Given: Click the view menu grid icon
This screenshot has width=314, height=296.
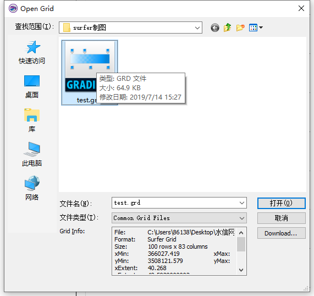Looking at the screenshot, I should (x=253, y=28).
